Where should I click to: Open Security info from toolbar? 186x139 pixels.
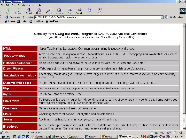79,11
